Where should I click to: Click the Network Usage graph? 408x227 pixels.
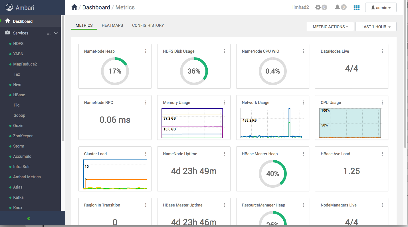pyautogui.click(x=272, y=123)
